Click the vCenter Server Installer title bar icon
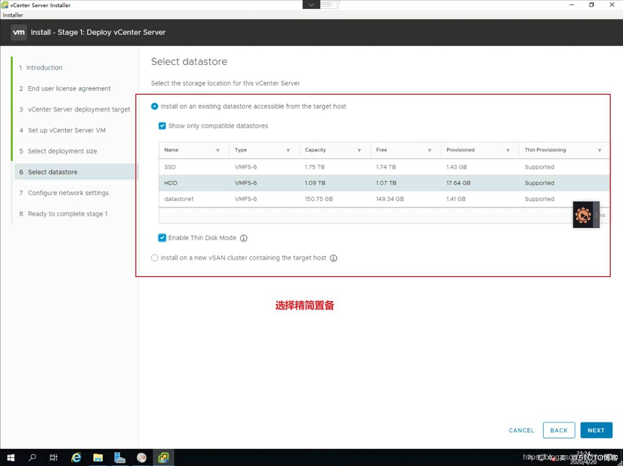This screenshot has width=623, height=466. tap(5, 5)
